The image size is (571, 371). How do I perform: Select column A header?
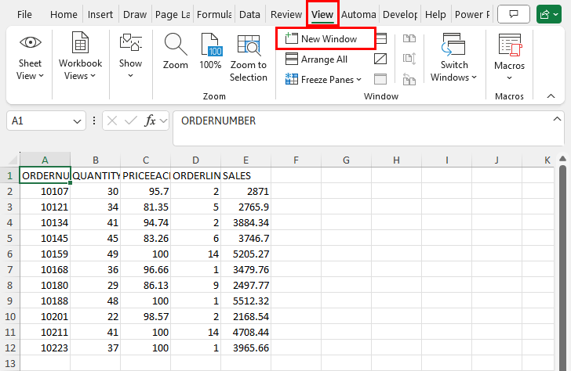tap(45, 160)
